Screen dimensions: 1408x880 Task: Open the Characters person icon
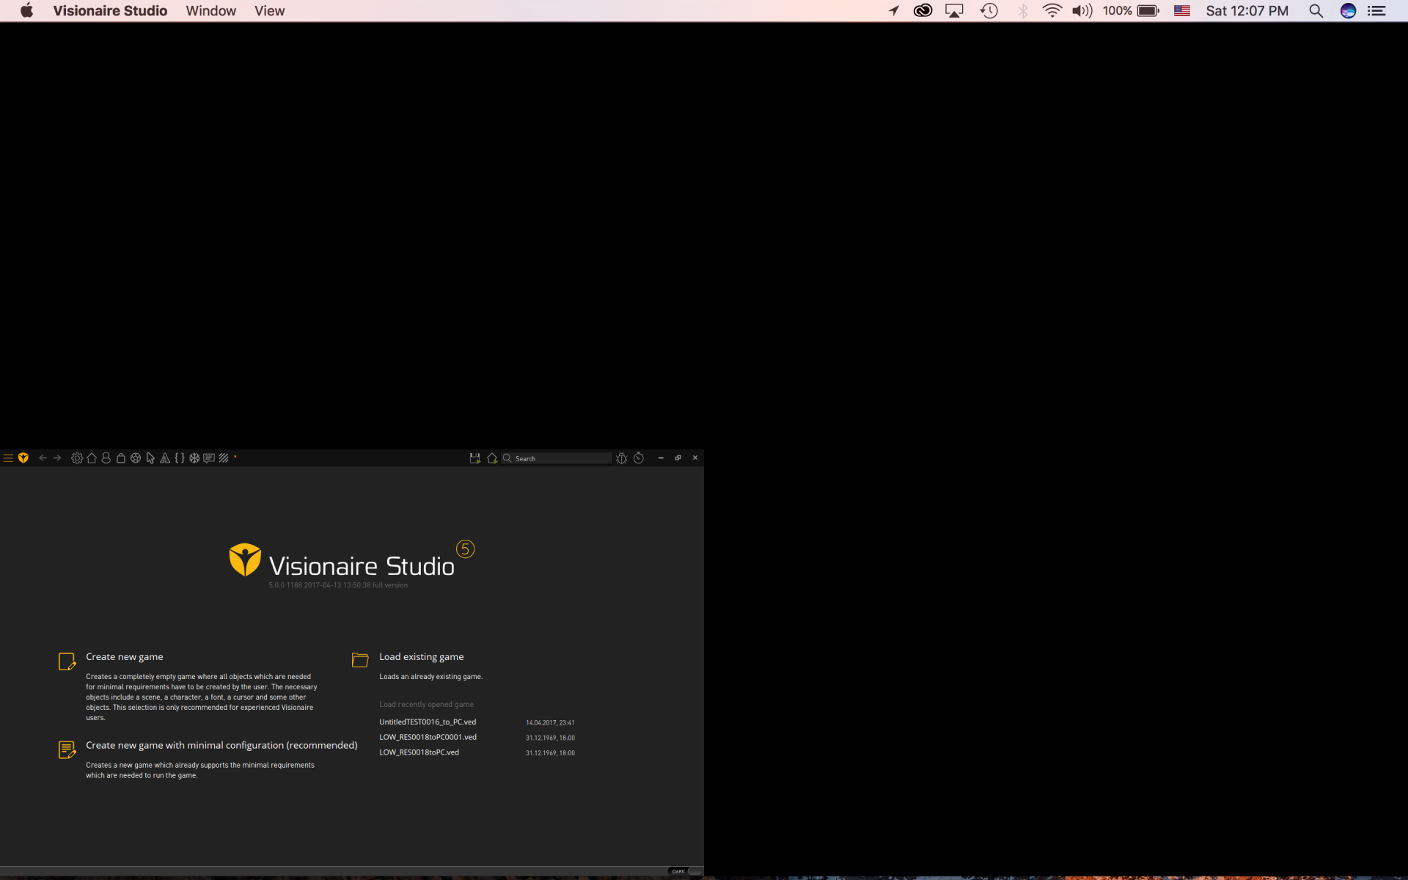click(x=106, y=458)
